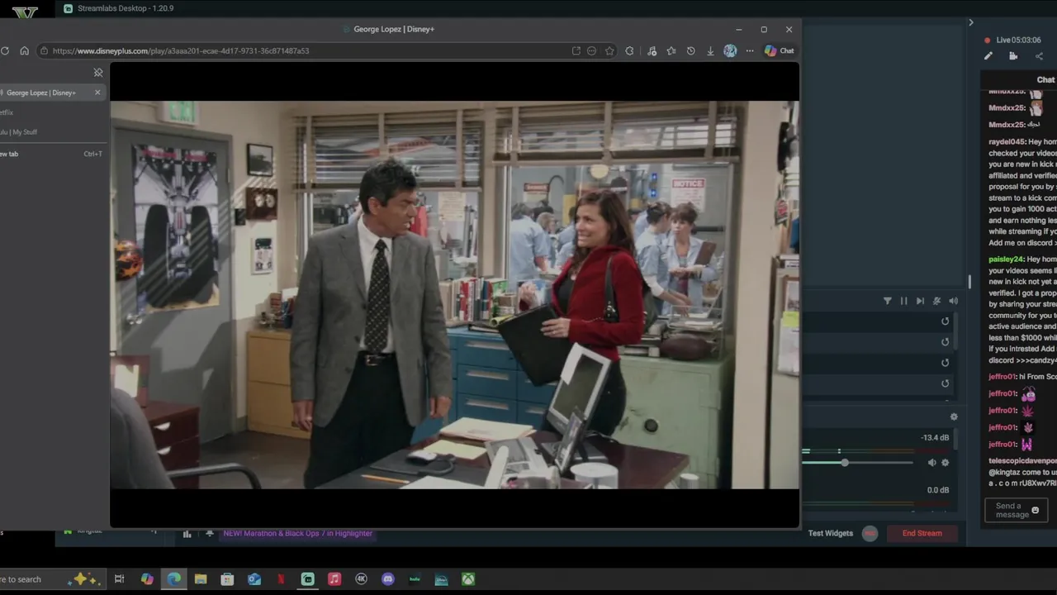Viewport: 1057px width, 595px height.
Task: Click the Marathon & Black Ops 7 Highlighter banner
Action: click(x=298, y=533)
